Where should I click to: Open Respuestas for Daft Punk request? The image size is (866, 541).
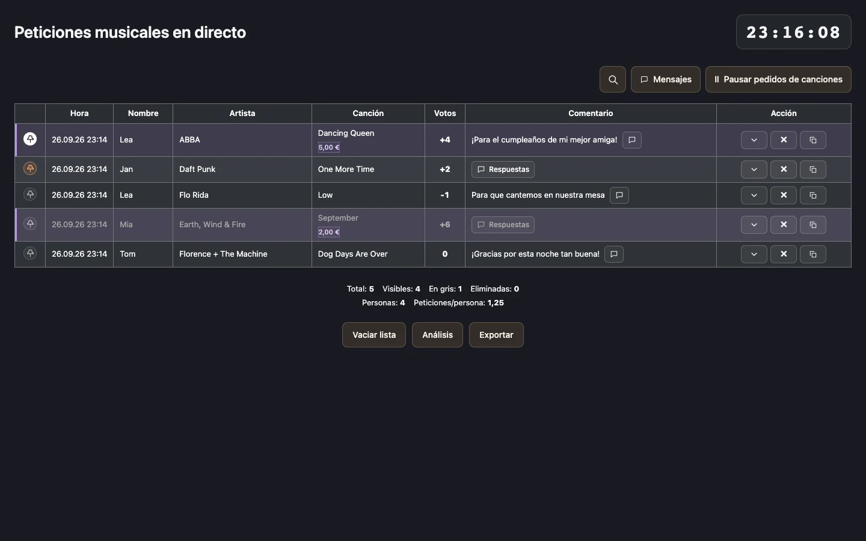point(503,170)
